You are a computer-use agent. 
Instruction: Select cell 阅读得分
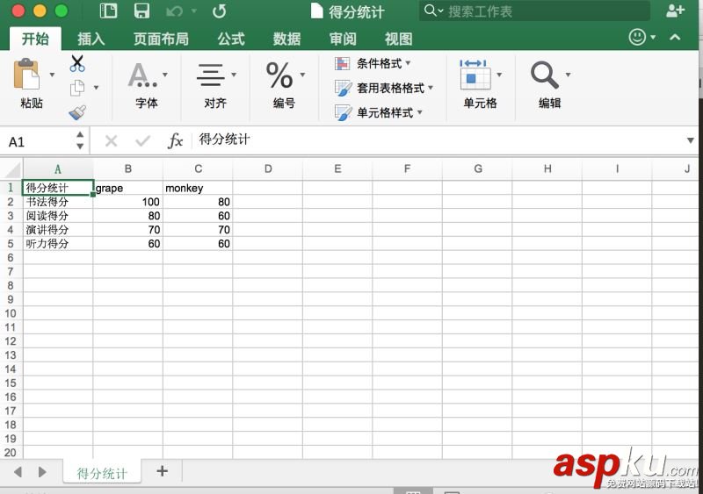(x=58, y=216)
